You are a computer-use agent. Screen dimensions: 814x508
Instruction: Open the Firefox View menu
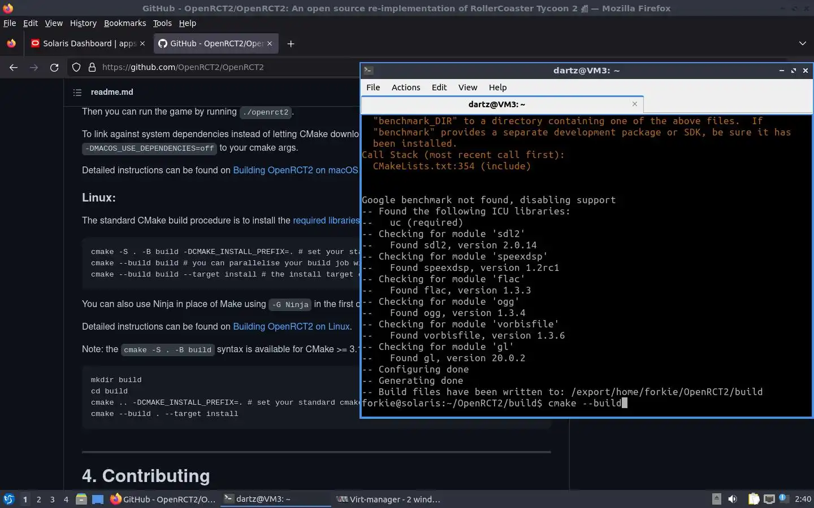pyautogui.click(x=54, y=23)
